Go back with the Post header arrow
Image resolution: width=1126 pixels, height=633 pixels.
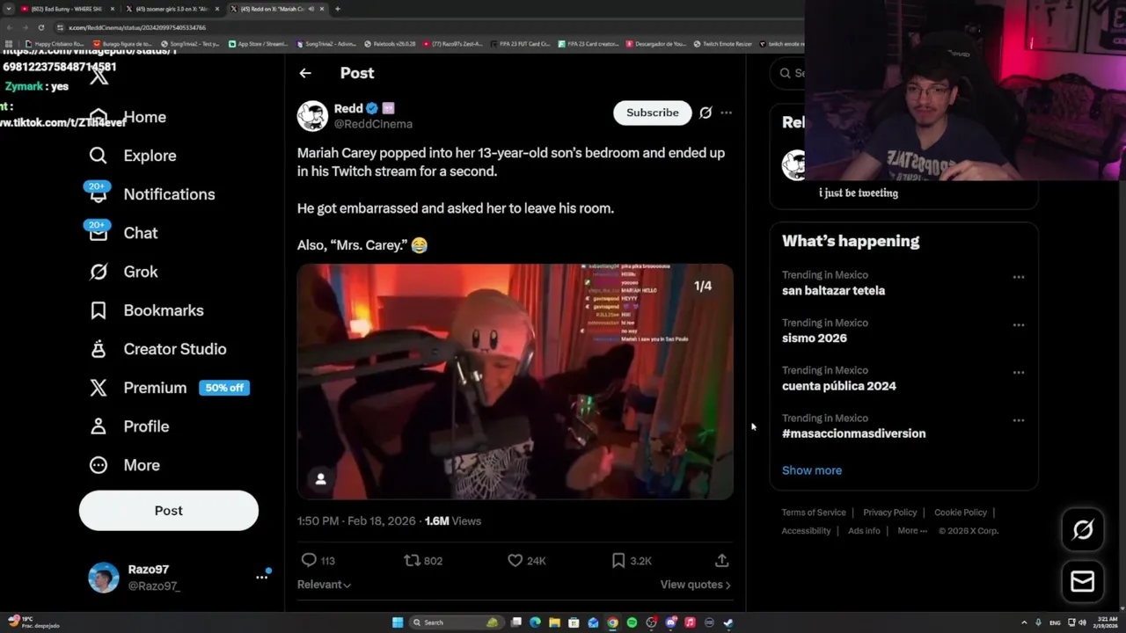pos(305,73)
